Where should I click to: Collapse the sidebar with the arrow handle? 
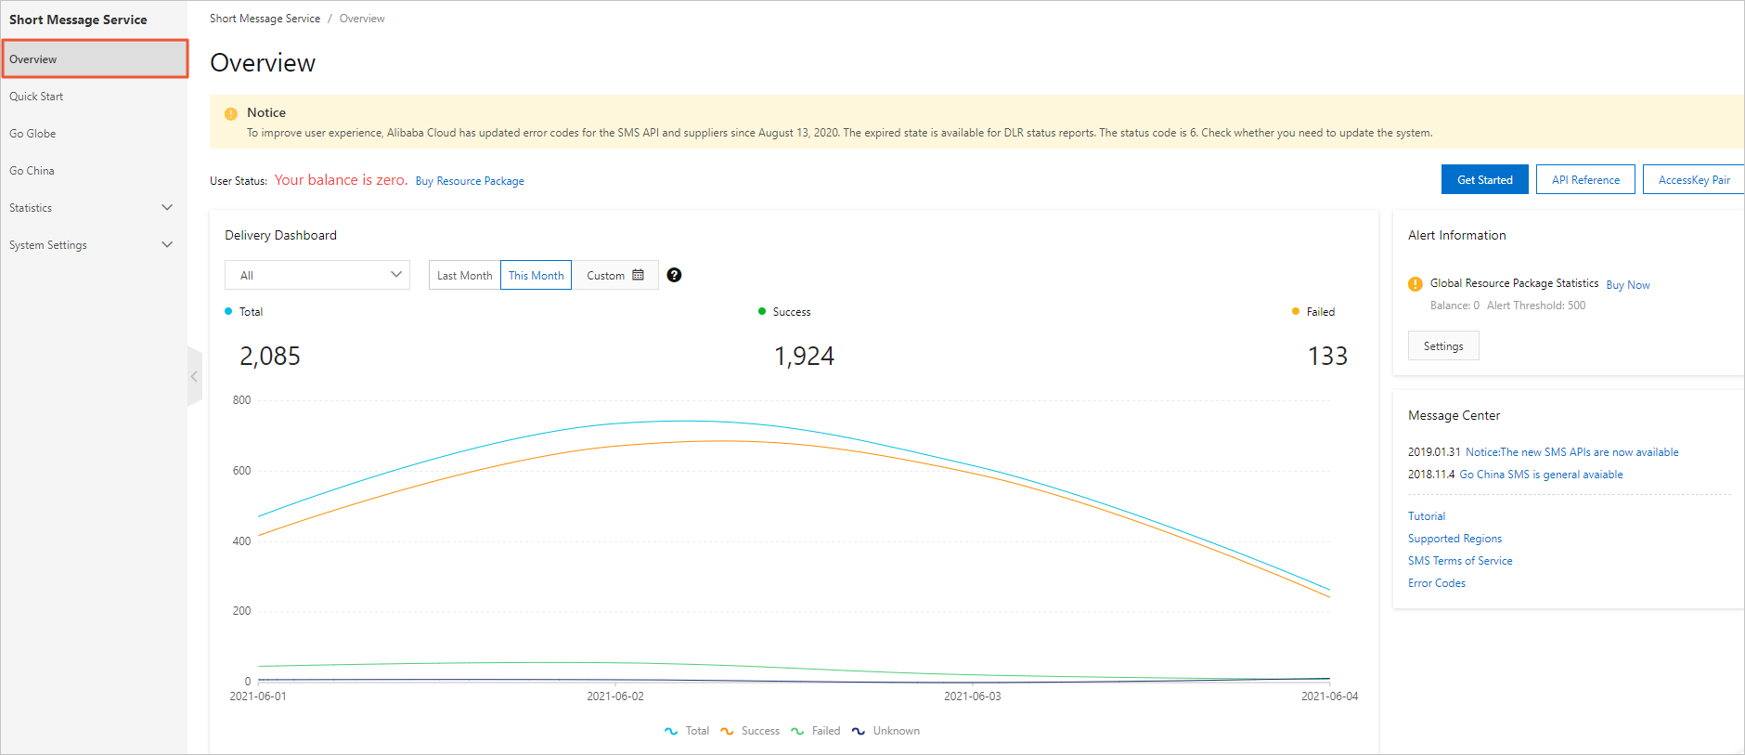(x=194, y=376)
